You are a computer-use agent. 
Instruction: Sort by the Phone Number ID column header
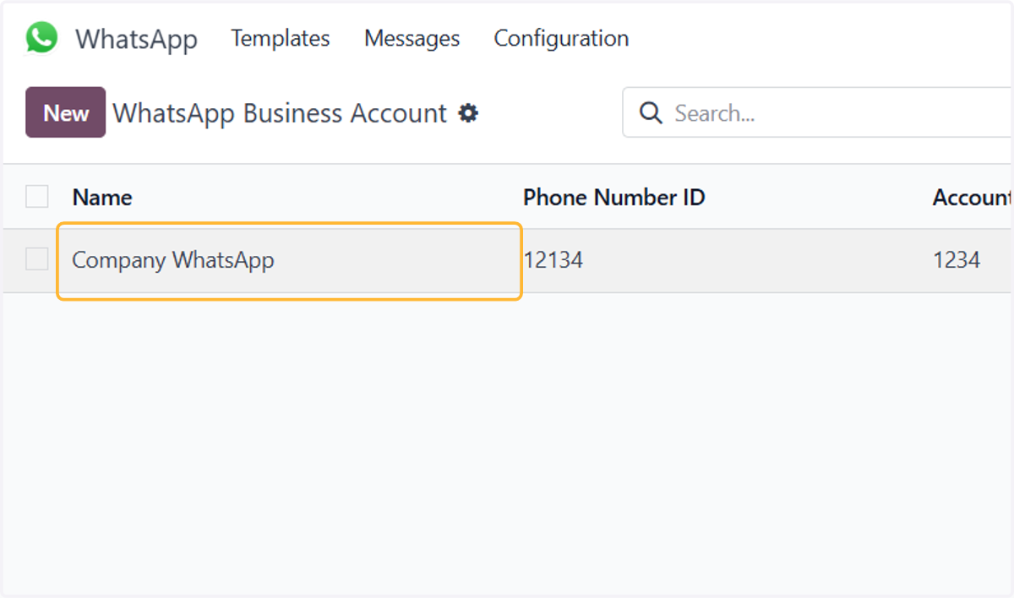pos(614,198)
